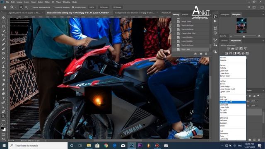Disable Scrubby Zoom checkbox
This screenshot has width=265, height=149.
73,7
